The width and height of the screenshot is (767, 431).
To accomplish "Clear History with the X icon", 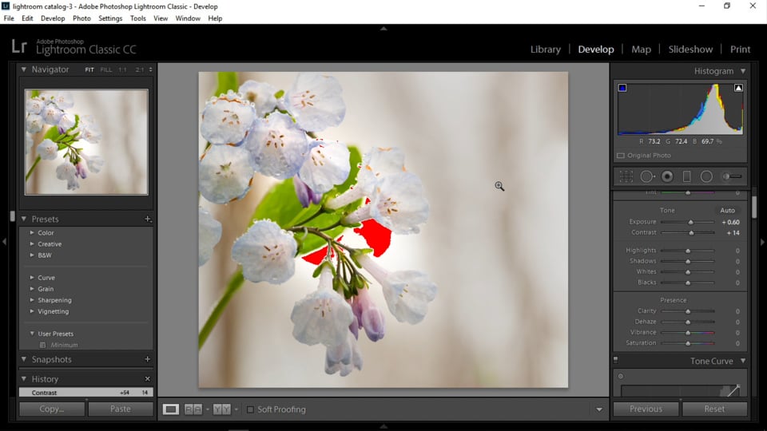I will pyautogui.click(x=147, y=378).
